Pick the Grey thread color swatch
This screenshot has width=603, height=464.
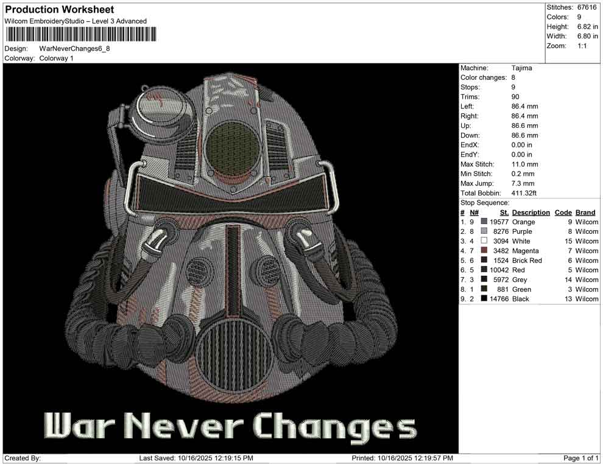(x=484, y=279)
